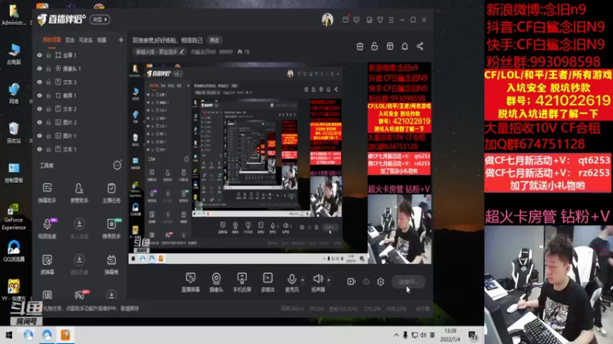
Task: Lock the 全屏 1 layer
Action: (x=48, y=55)
